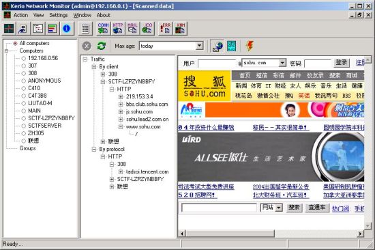Expand the bbs.club.sohu.com tree node
This screenshot has height=250, width=375.
(x=121, y=105)
